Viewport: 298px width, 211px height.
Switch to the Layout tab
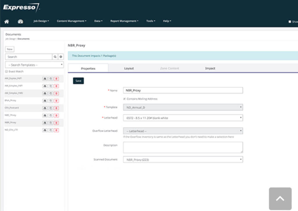click(129, 68)
